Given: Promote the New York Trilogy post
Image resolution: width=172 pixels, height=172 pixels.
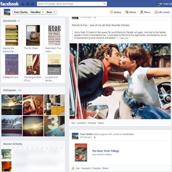Looking at the screenshot, I should pos(96,168).
